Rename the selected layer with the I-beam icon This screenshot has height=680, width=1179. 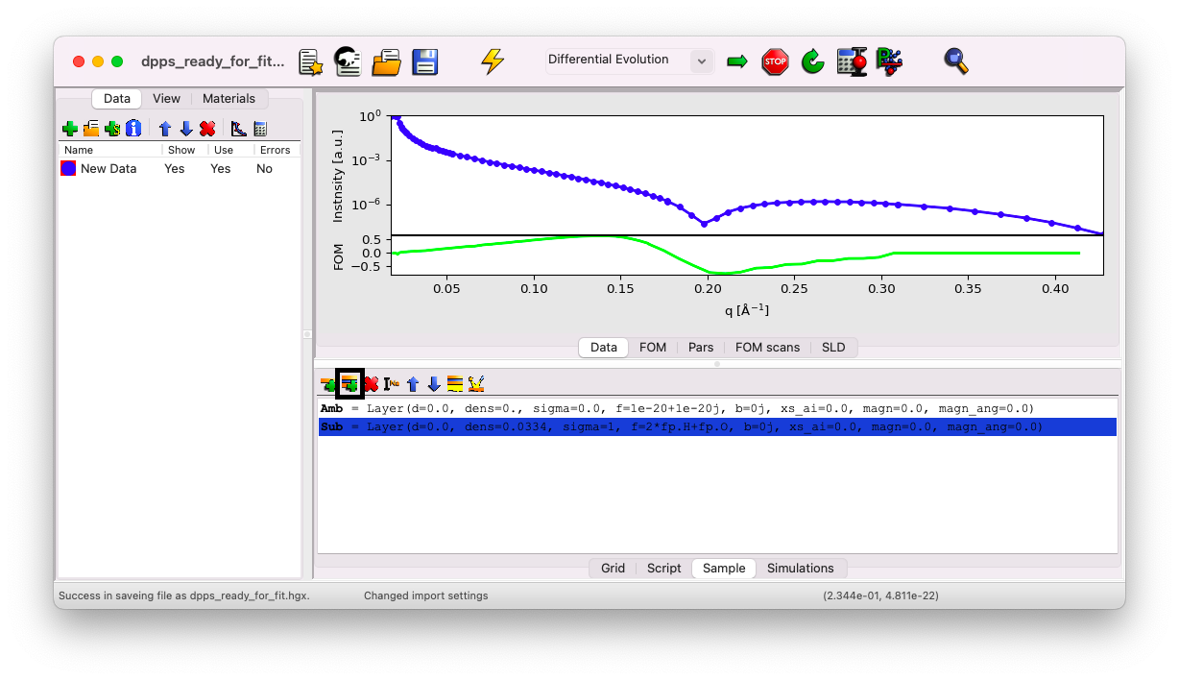click(392, 384)
